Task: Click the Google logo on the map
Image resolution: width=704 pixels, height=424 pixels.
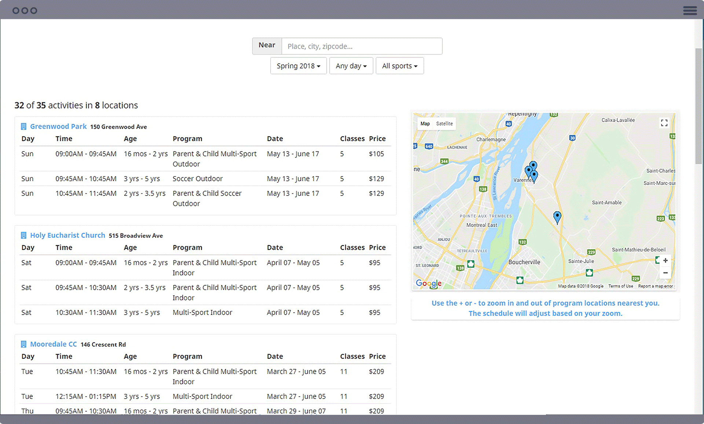Action: click(428, 283)
